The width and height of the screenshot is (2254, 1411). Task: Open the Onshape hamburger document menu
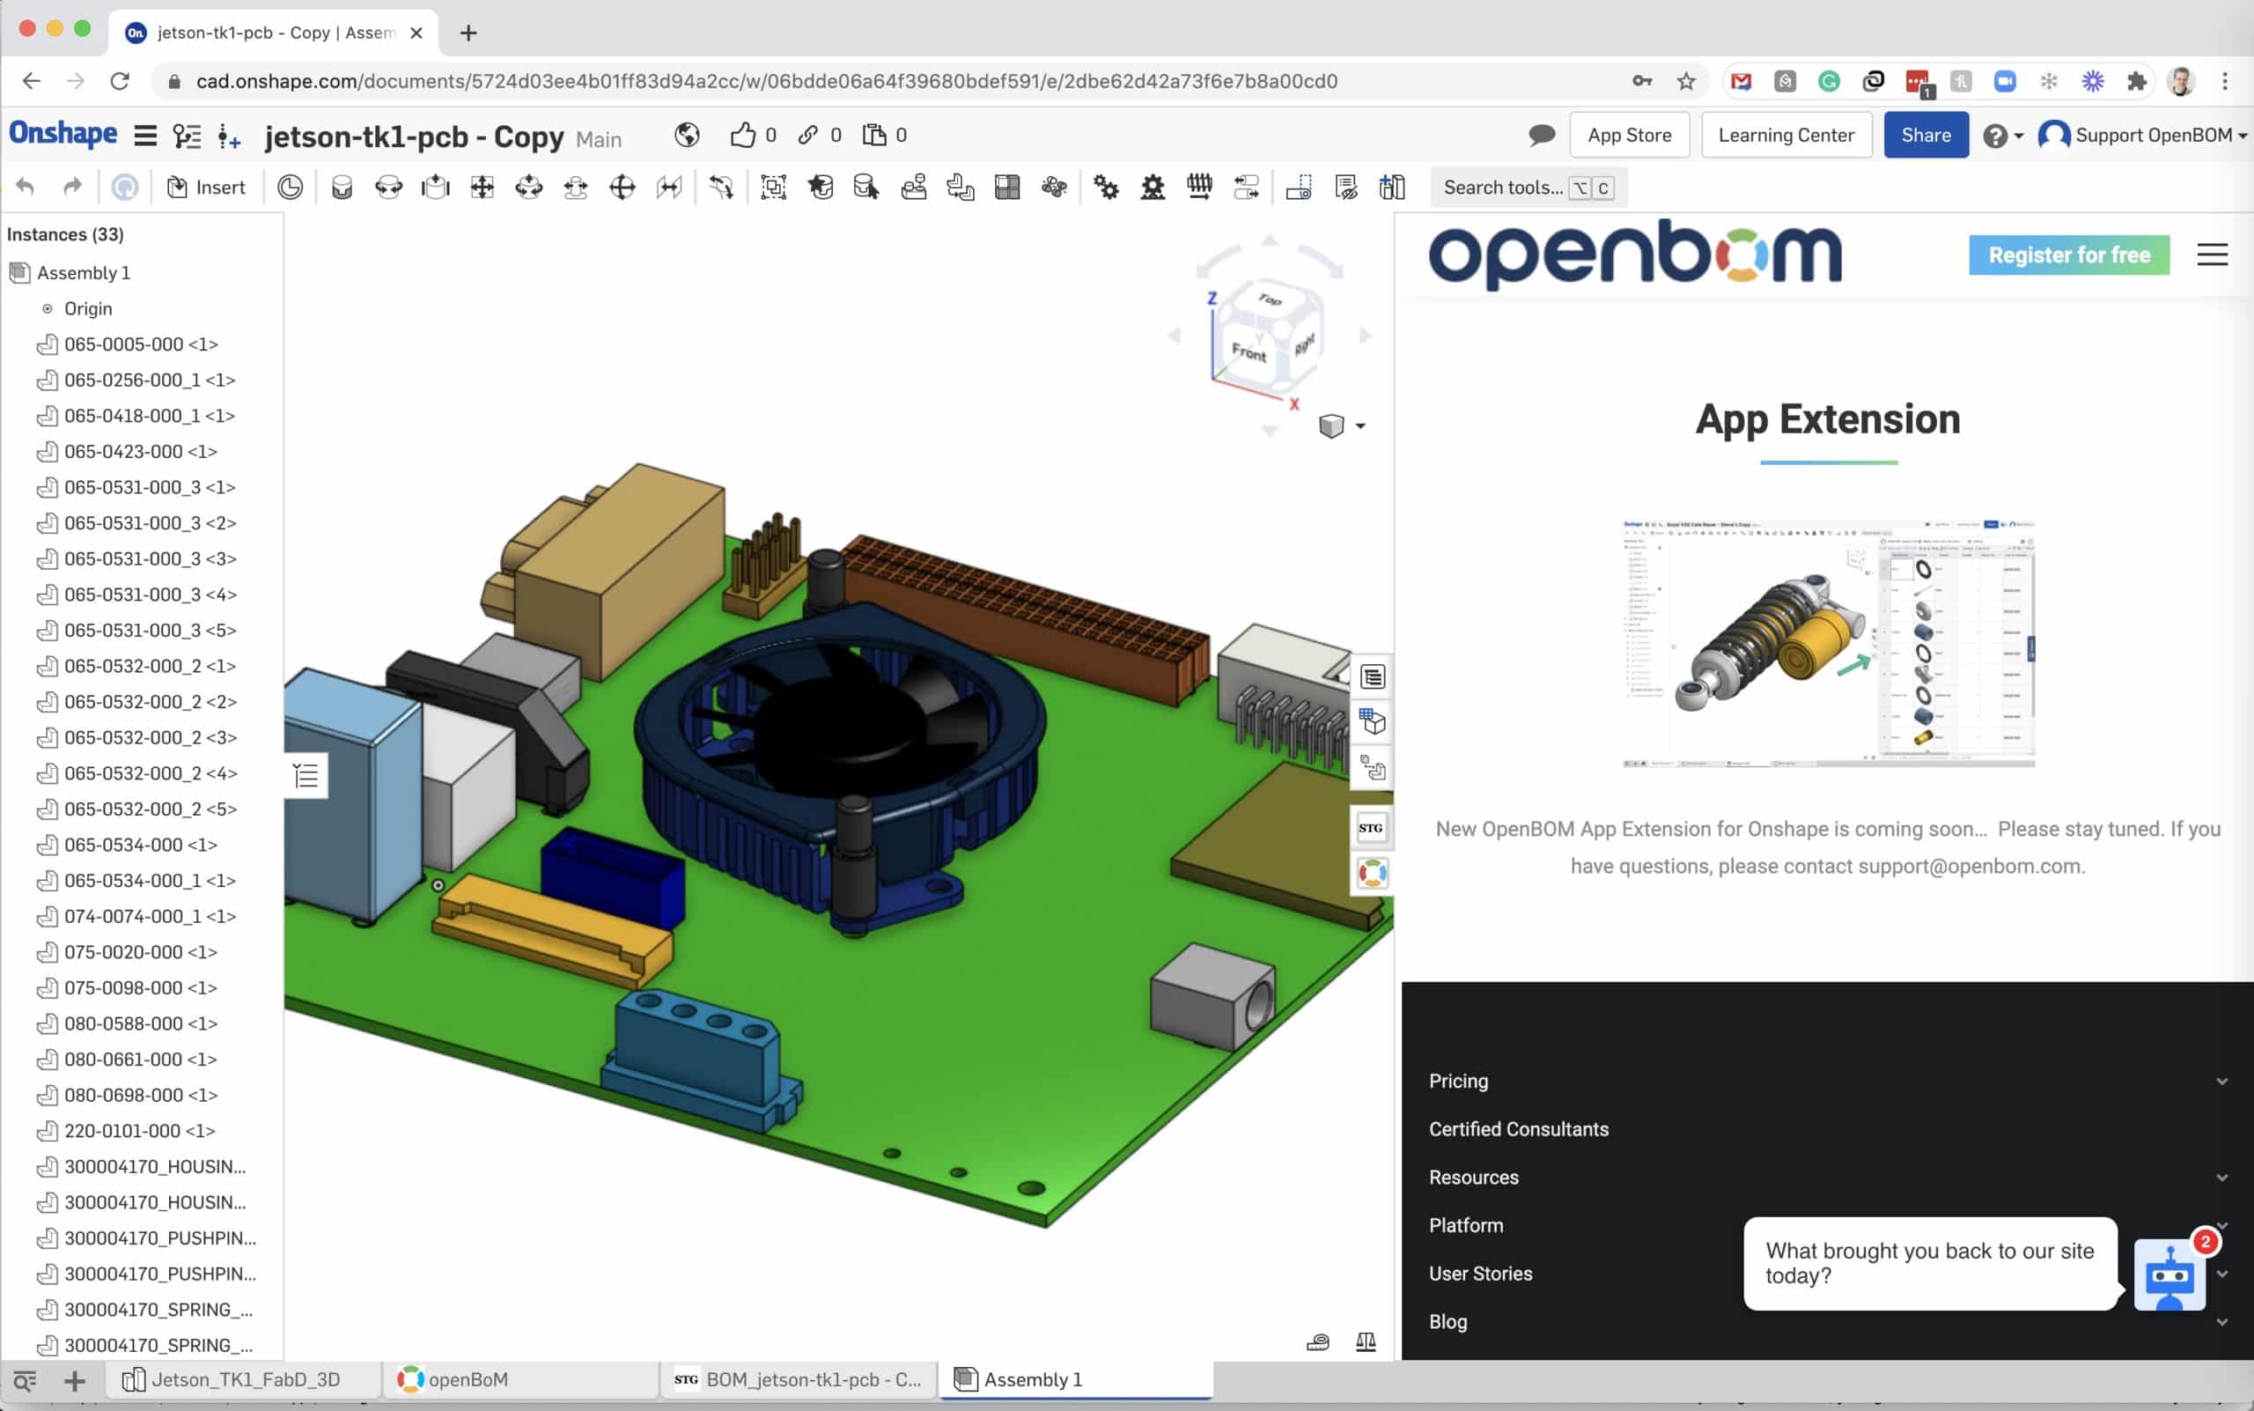[145, 137]
